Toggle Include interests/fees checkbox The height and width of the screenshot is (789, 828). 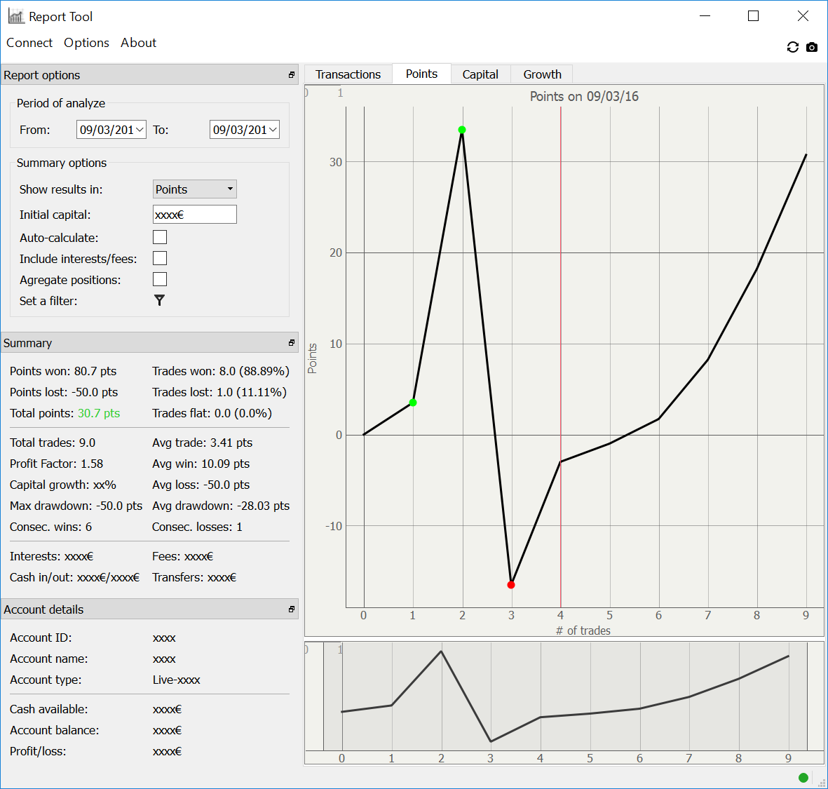(x=160, y=259)
